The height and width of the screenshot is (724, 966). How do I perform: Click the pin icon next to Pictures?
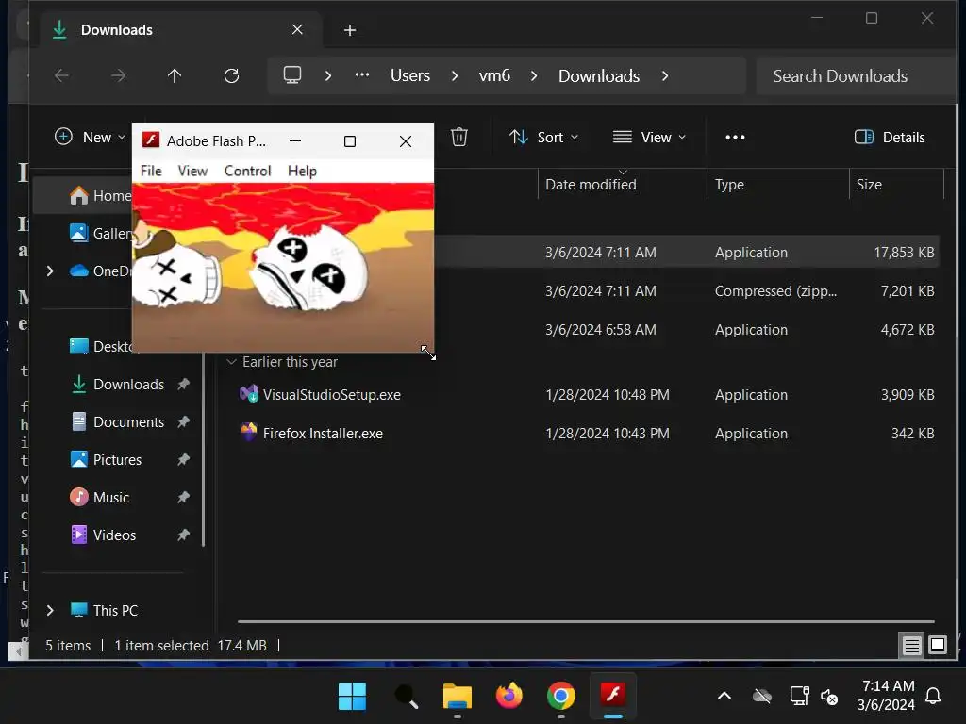183,459
